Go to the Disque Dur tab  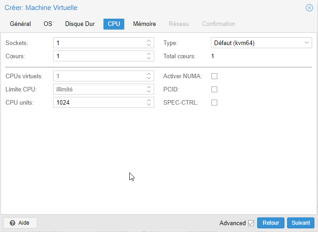(x=80, y=24)
